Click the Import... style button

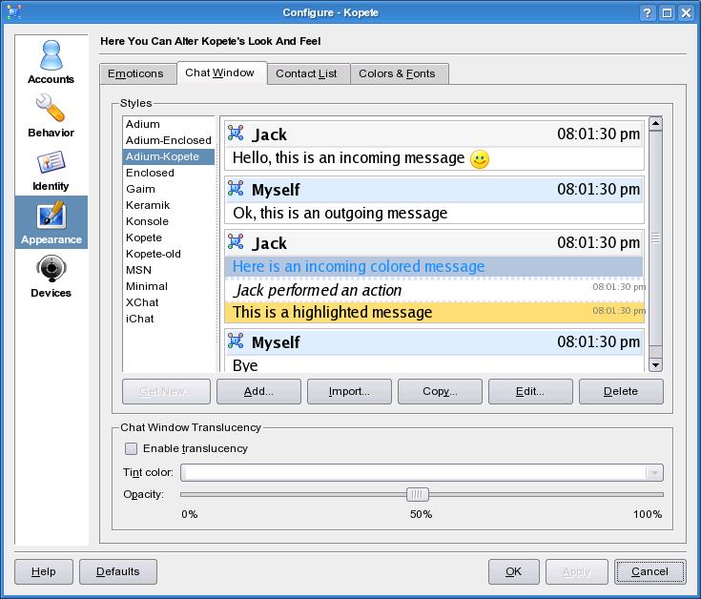(349, 392)
